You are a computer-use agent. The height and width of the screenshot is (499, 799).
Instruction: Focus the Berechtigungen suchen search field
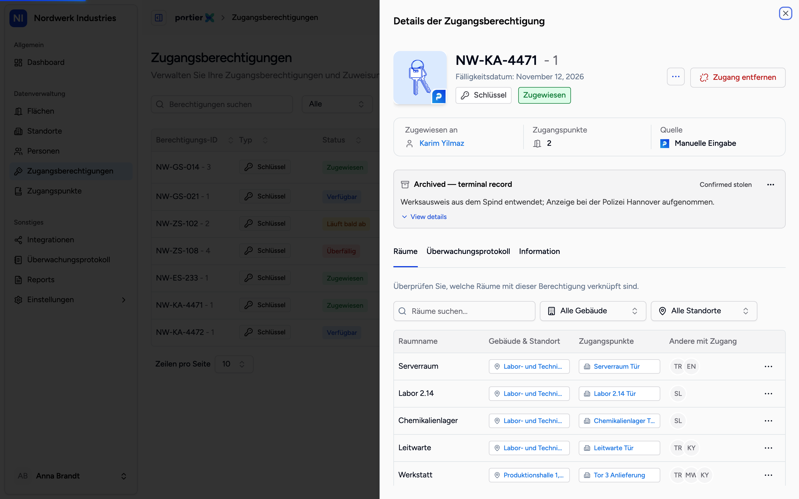pyautogui.click(x=222, y=104)
